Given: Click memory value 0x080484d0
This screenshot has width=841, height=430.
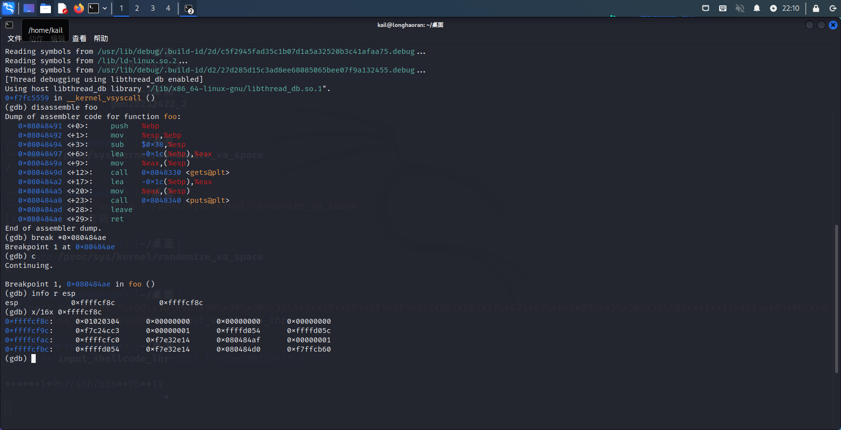Looking at the screenshot, I should click(x=238, y=349).
